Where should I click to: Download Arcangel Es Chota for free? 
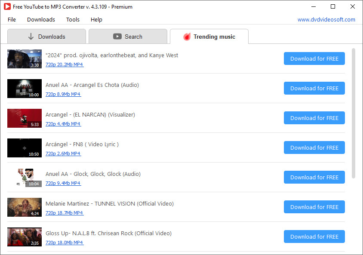tap(314, 88)
